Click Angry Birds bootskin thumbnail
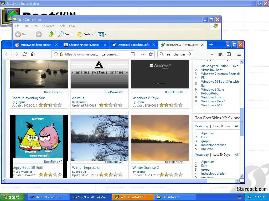 pyautogui.click(x=39, y=136)
